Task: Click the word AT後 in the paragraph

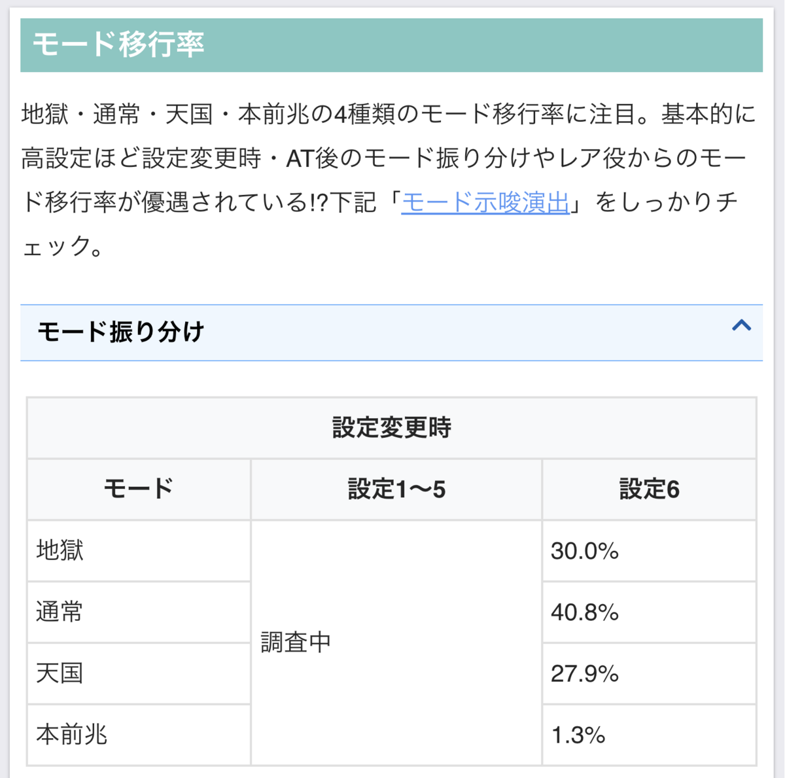Action: [312, 158]
